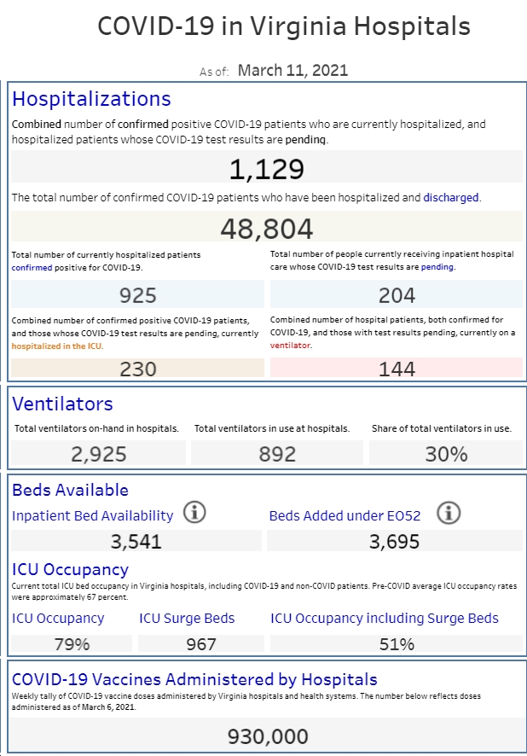The image size is (527, 756).
Task: Open the blue 'discharged' link
Action: pyautogui.click(x=451, y=198)
